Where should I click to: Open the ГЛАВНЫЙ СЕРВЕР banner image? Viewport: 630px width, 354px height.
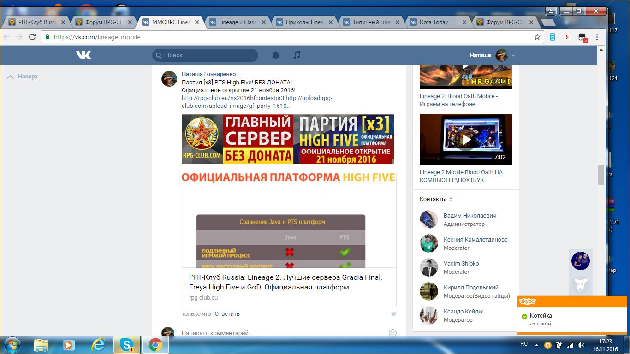[x=288, y=139]
